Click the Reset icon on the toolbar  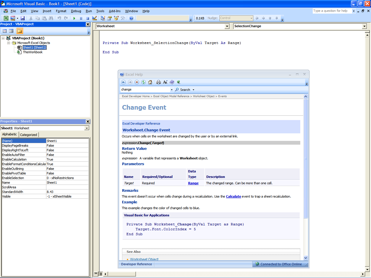click(88, 18)
